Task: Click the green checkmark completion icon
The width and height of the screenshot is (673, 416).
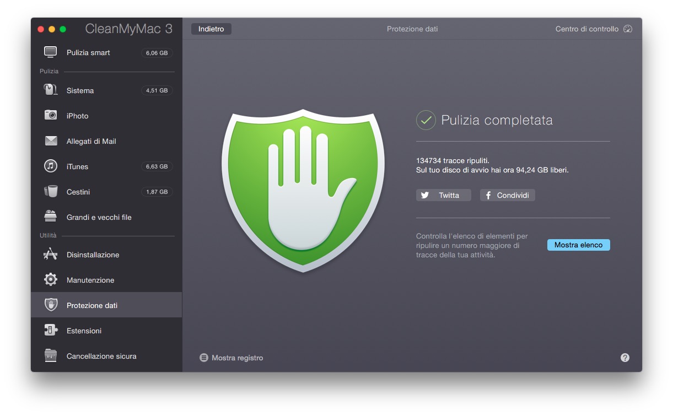Action: click(426, 120)
